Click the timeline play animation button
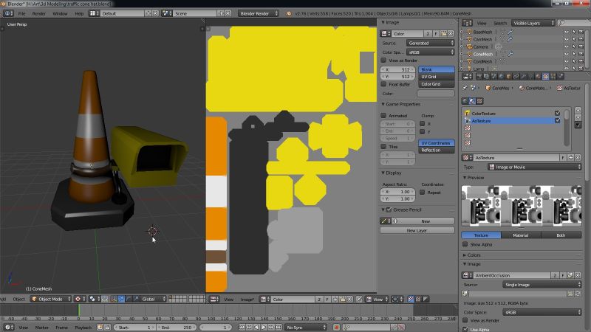 [264, 328]
